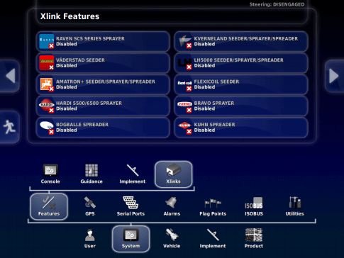Enable Bogballe Spreader feature
344x258 pixels.
pyautogui.click(x=103, y=128)
